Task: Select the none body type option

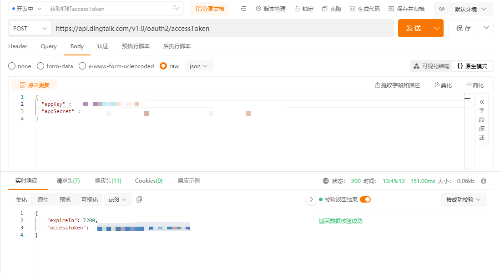Action: (x=12, y=66)
